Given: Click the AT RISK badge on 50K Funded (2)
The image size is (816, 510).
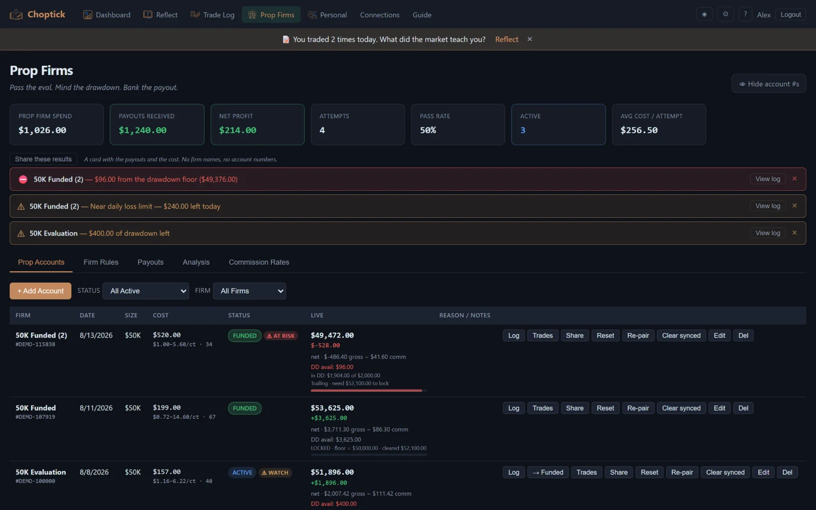Looking at the screenshot, I should (x=280, y=336).
